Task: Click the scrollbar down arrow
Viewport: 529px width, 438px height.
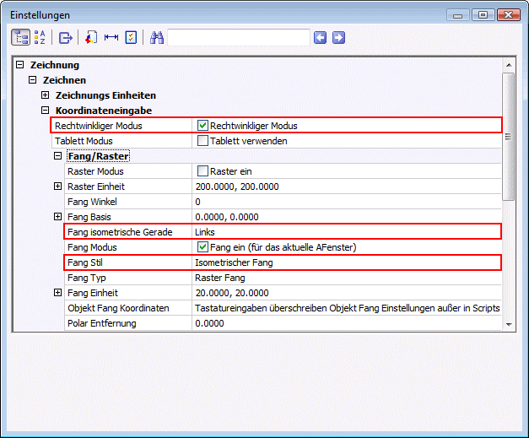Action: pyautogui.click(x=508, y=323)
